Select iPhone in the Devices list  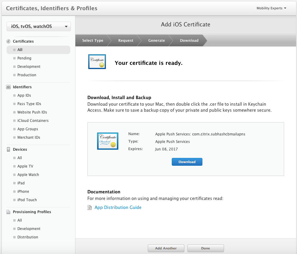(23, 192)
